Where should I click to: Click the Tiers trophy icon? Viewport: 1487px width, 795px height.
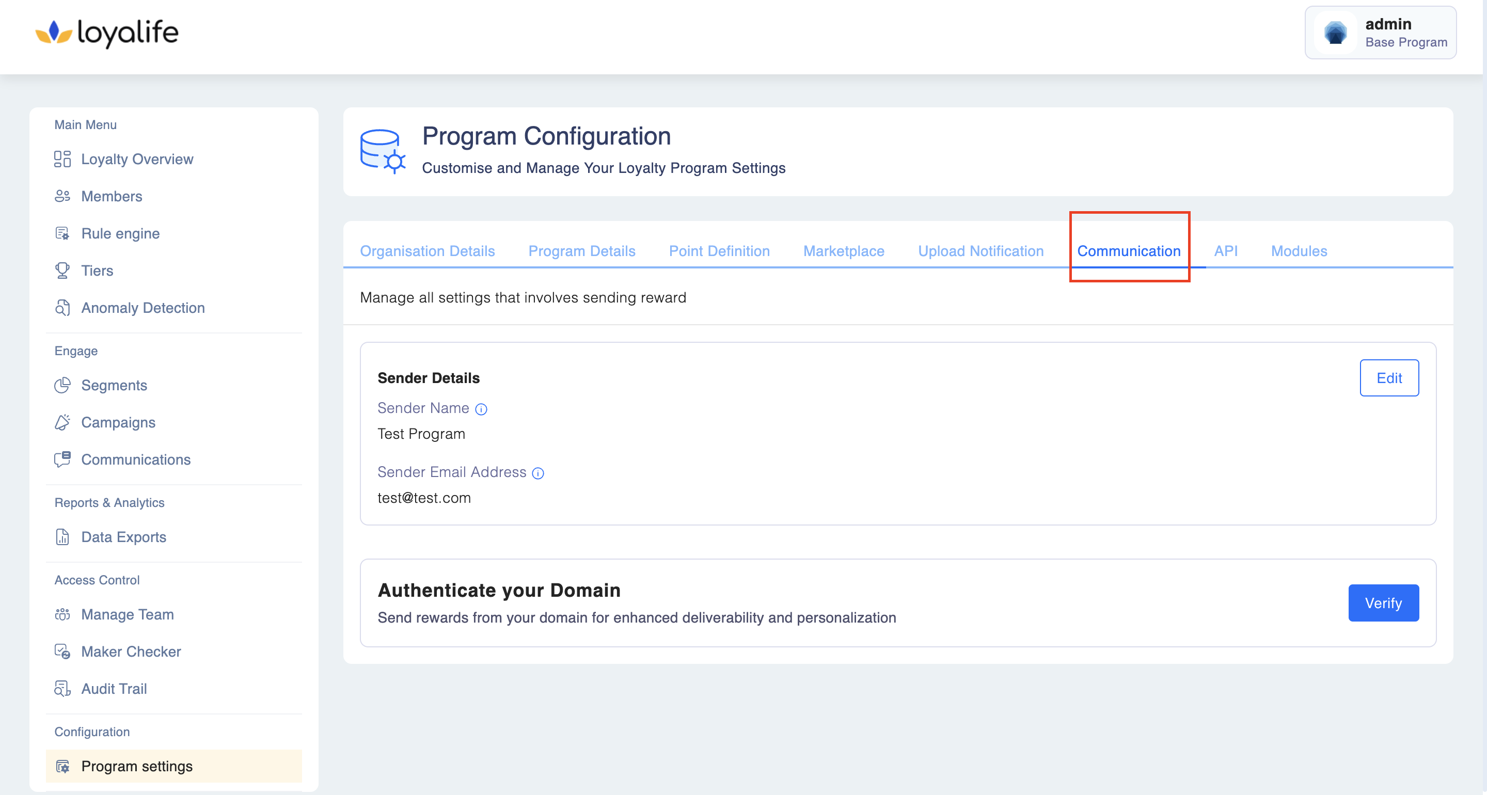click(x=62, y=270)
